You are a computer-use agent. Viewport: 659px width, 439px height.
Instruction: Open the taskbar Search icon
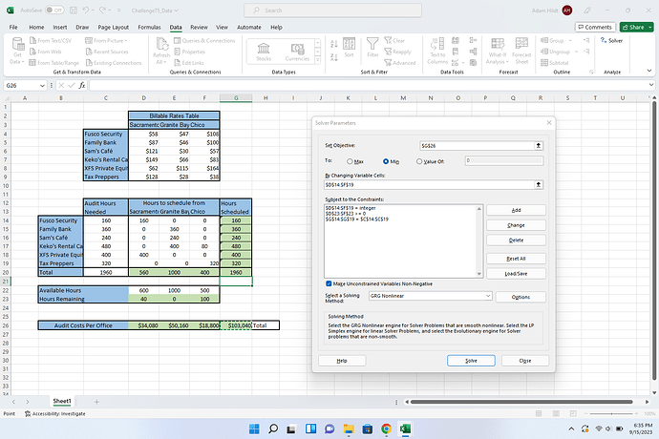pyautogui.click(x=273, y=429)
